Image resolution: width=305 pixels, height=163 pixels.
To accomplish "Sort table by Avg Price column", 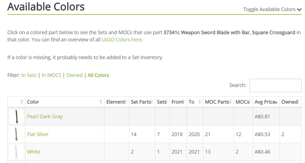I will coord(265,102).
